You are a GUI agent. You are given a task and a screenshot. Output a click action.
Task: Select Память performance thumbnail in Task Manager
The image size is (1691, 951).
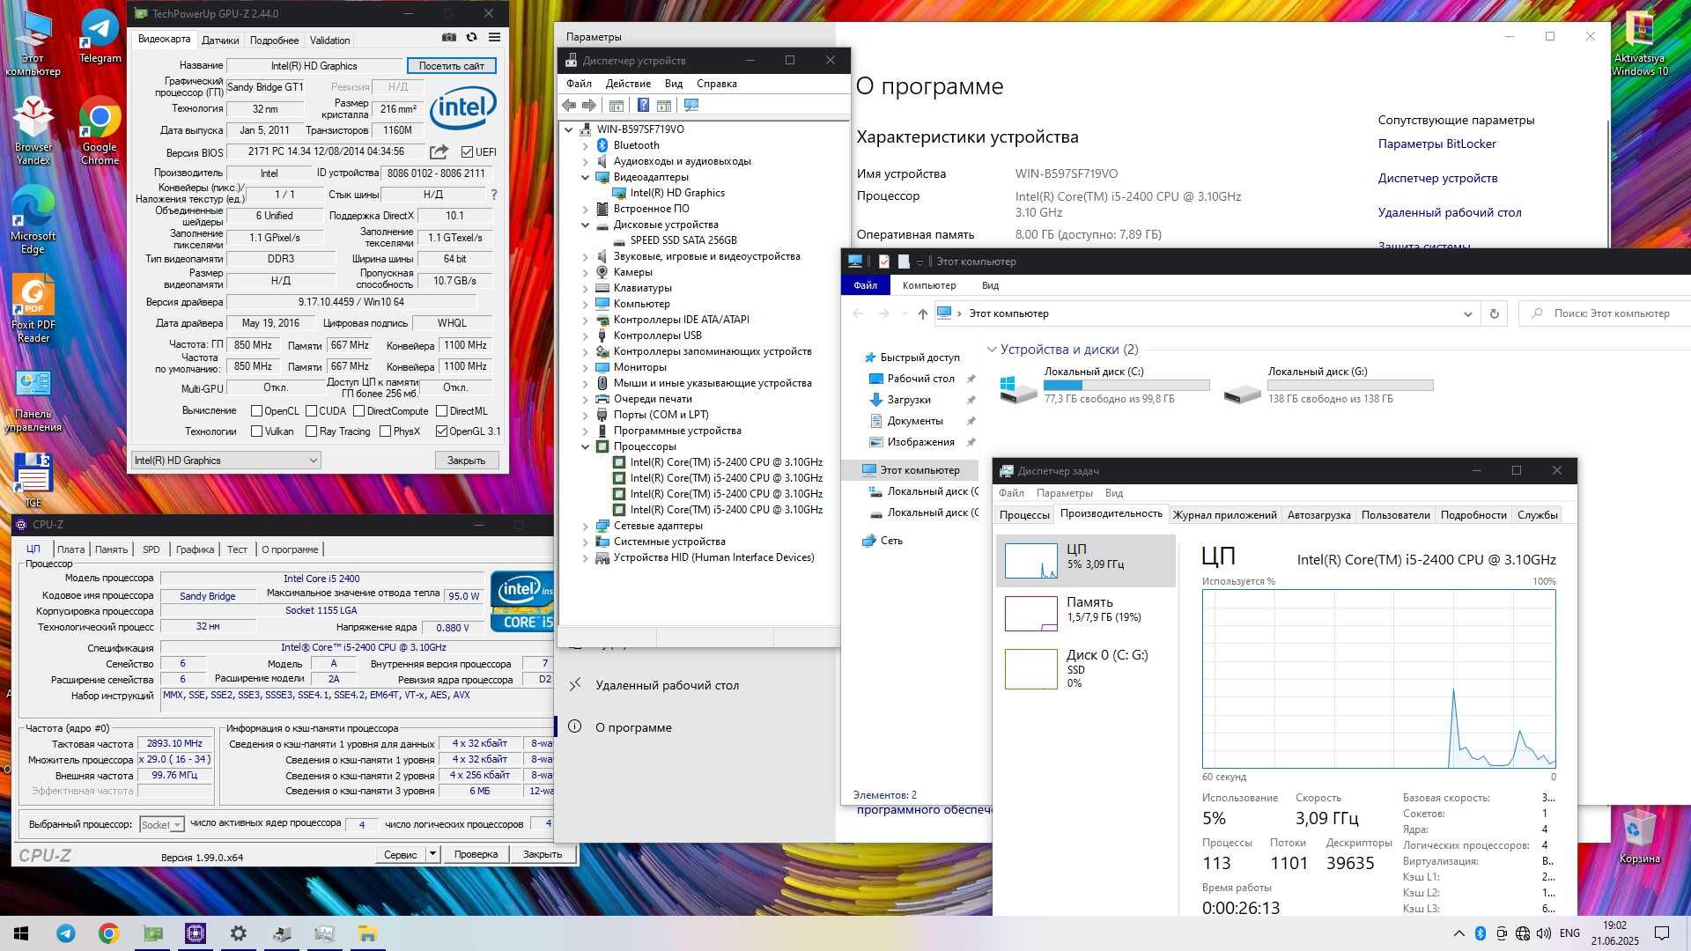[1031, 614]
